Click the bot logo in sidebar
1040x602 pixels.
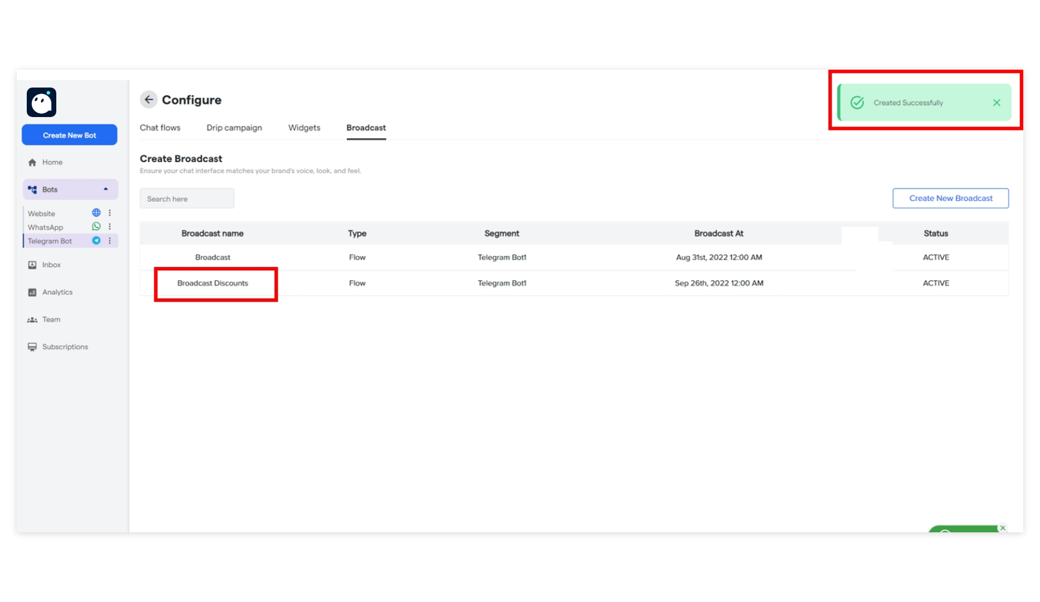[42, 102]
